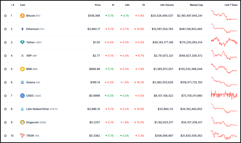Add XRP to favorites with star

coord(5,56)
